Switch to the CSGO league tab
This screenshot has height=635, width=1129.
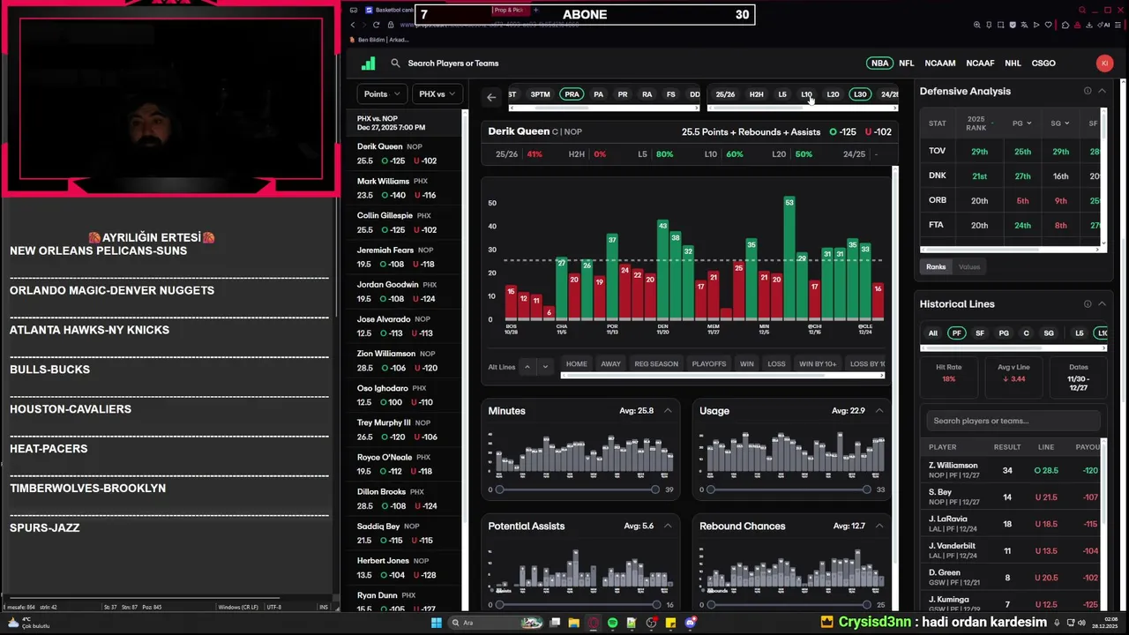pyautogui.click(x=1043, y=63)
